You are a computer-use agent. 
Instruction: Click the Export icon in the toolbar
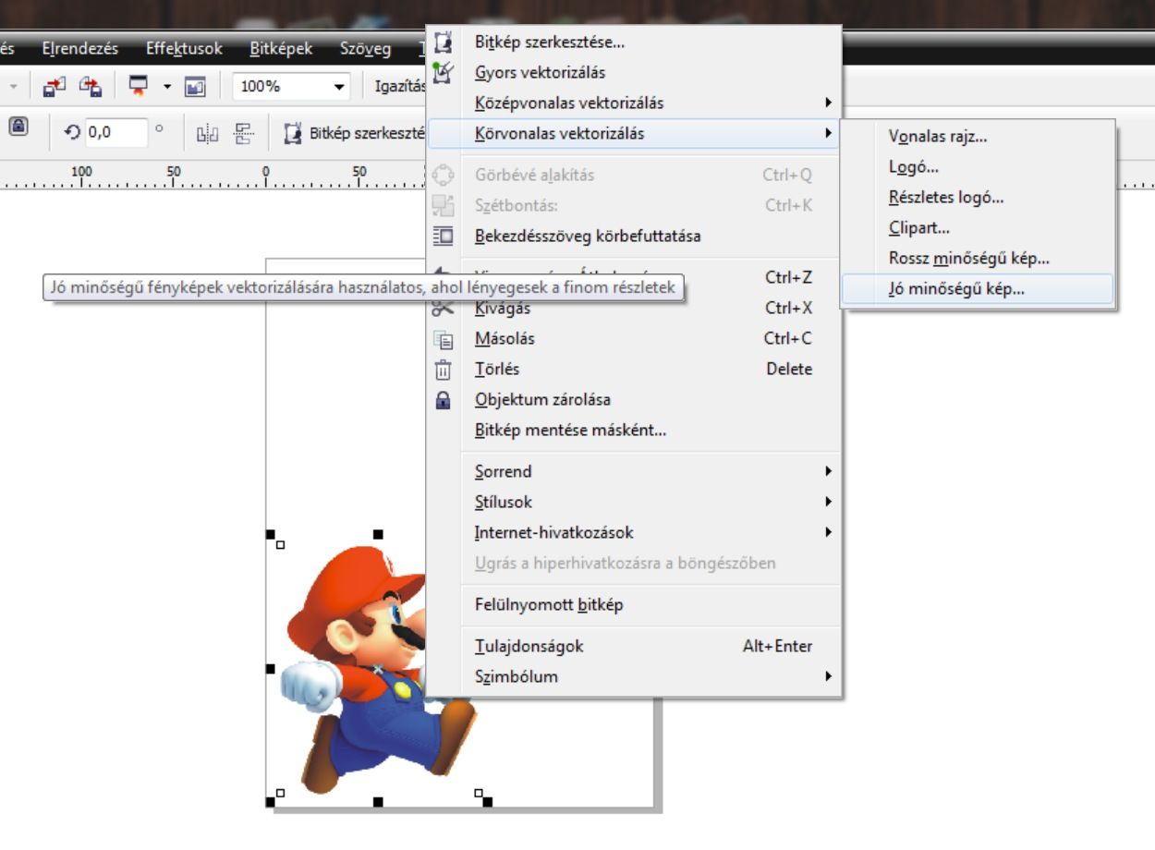[x=90, y=87]
